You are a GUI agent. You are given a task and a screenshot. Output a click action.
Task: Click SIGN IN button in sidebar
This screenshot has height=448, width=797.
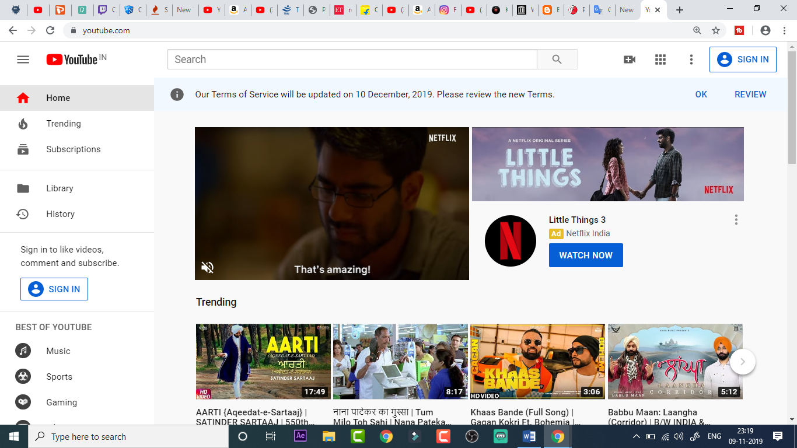[54, 289]
